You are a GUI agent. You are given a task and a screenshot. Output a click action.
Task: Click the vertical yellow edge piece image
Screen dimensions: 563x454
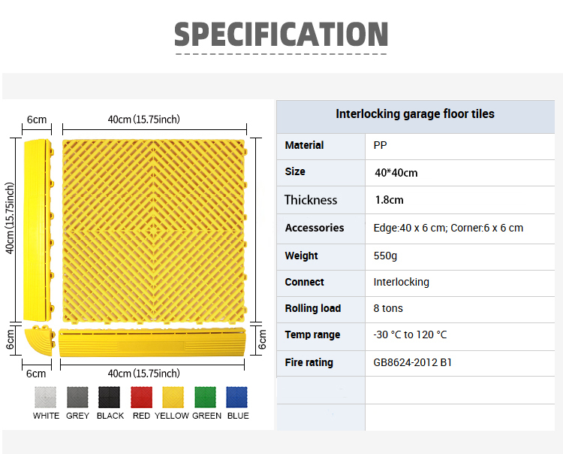click(39, 230)
